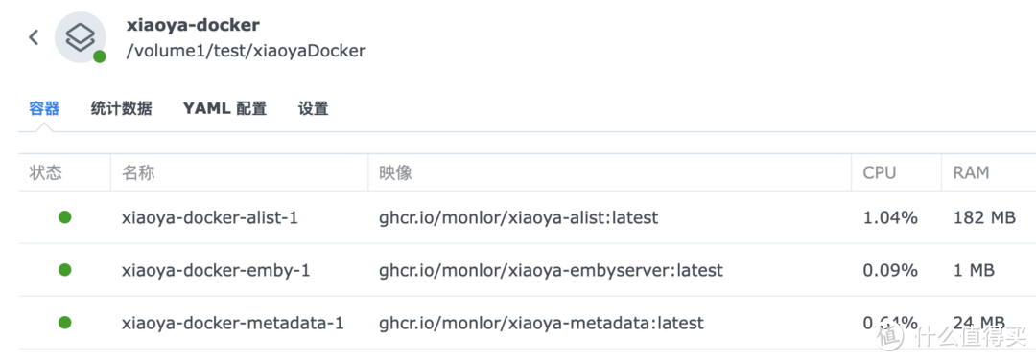Select the xiaoya-docker-metadata-1 container name
The image size is (1036, 361).
(232, 324)
